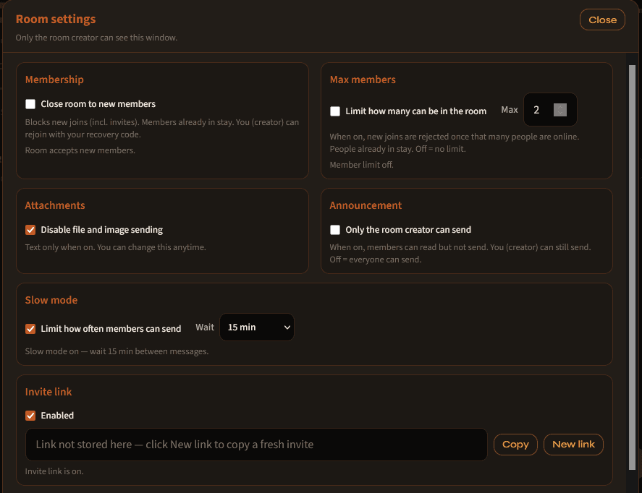Uncheck Disable file and image sending
This screenshot has height=493, width=642.
click(x=30, y=230)
